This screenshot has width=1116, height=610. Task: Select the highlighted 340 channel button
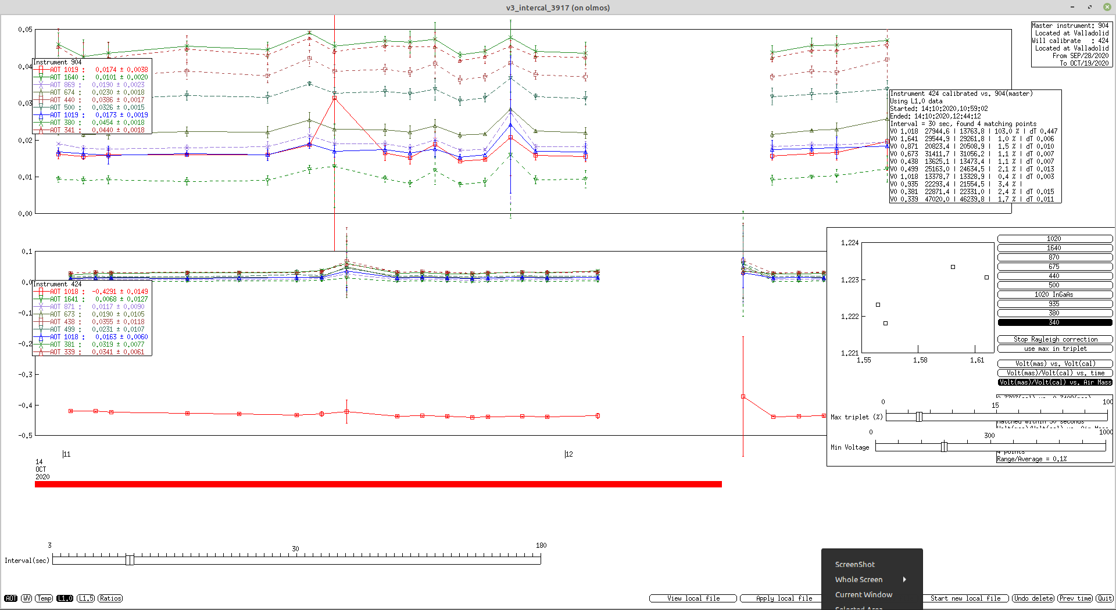(1055, 322)
